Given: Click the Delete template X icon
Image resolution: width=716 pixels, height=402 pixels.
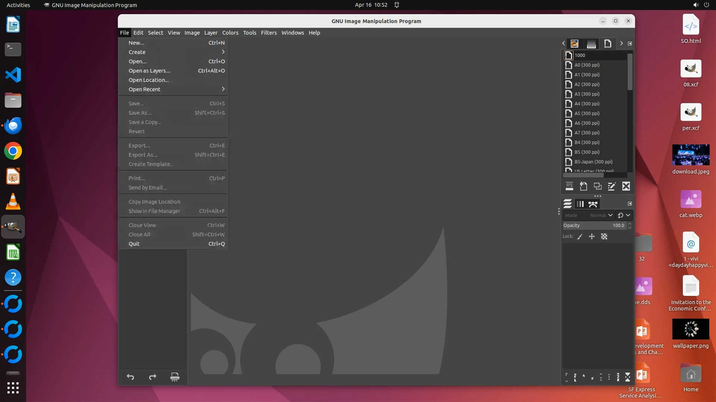Looking at the screenshot, I should 626,186.
